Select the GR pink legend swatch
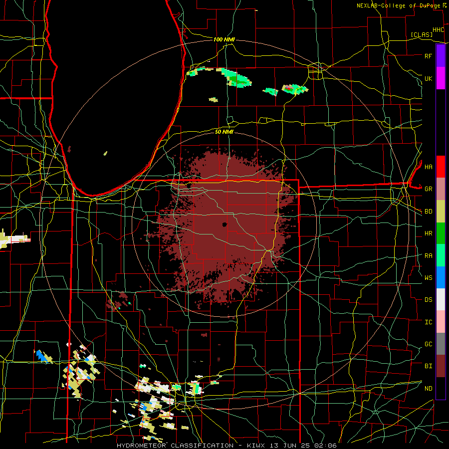Viewport: 449px width, 449px height. point(441,189)
